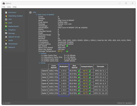Go to Summary in the sidebar
This screenshot has height=106, width=137.
pos(12,12)
